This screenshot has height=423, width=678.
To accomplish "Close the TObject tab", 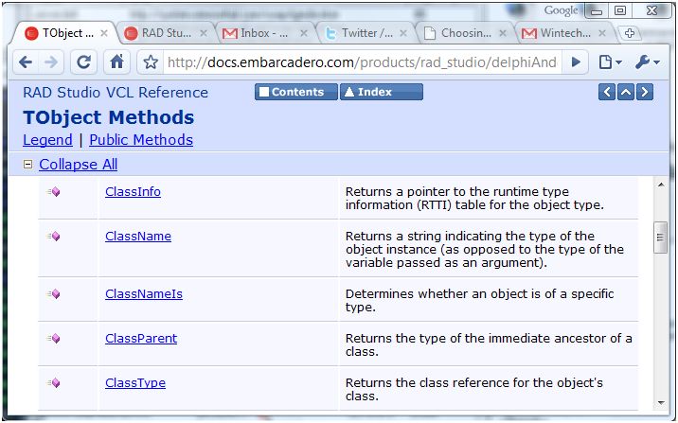I will (104, 33).
